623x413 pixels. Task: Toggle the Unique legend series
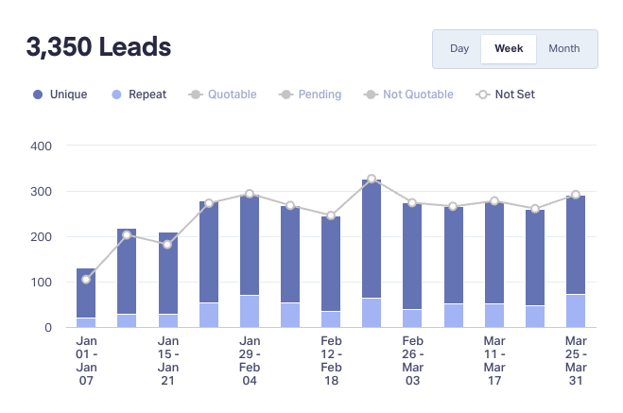pyautogui.click(x=60, y=95)
